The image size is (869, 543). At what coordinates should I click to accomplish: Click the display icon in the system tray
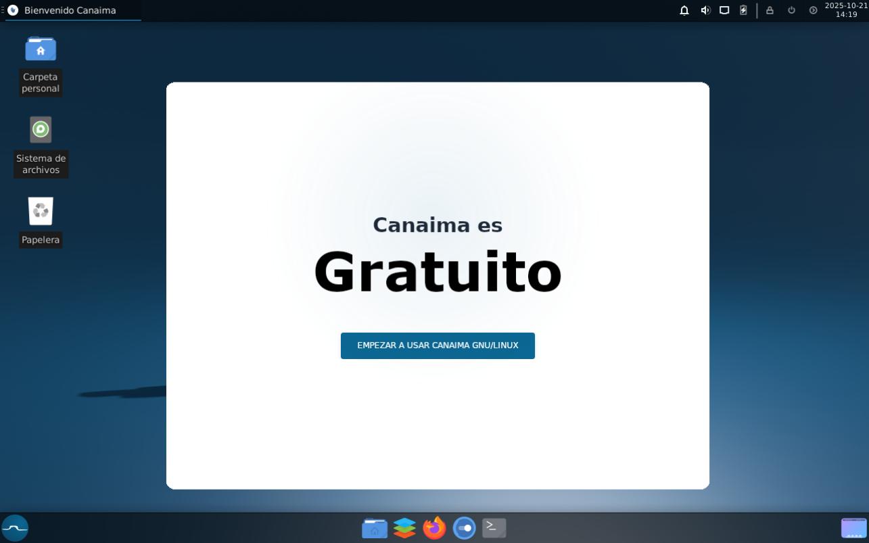click(x=724, y=10)
